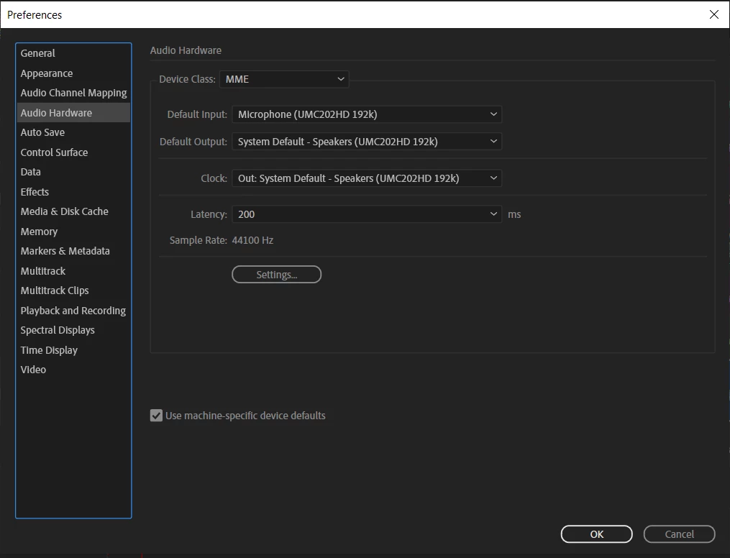Select Appearance in the preferences list
The width and height of the screenshot is (730, 558).
pos(73,73)
